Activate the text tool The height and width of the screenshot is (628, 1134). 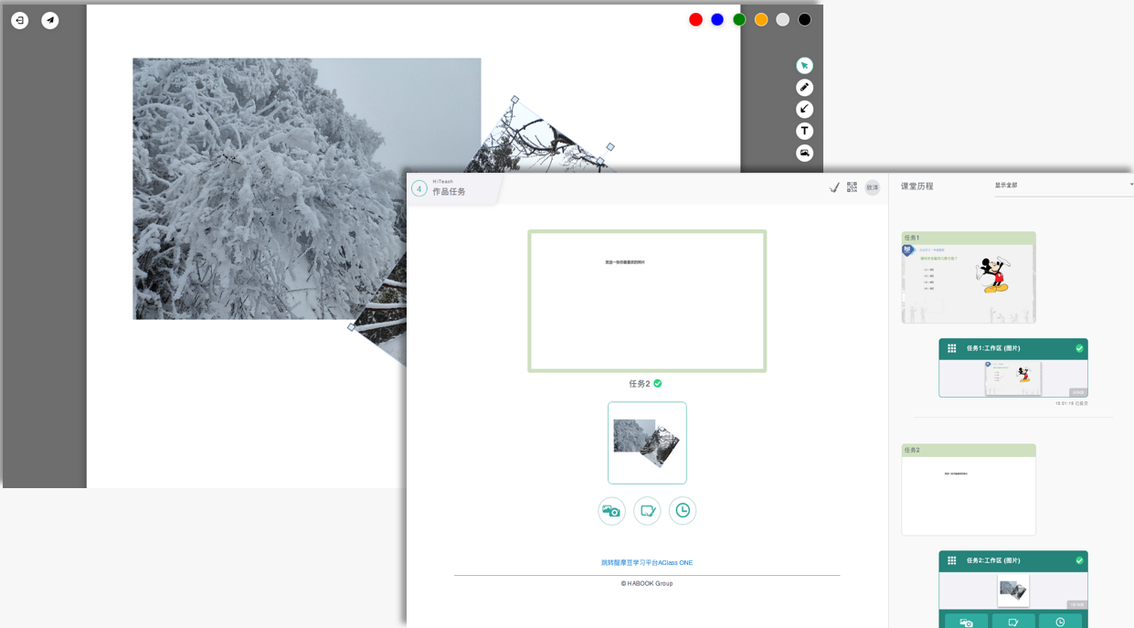click(x=804, y=132)
